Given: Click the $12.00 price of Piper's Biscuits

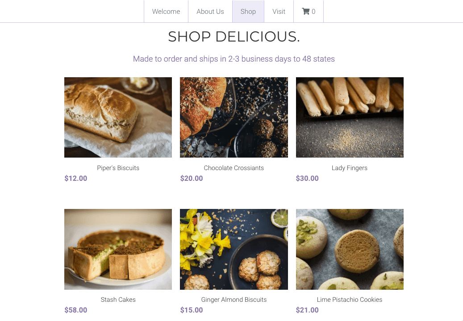Looking at the screenshot, I should coord(76,179).
